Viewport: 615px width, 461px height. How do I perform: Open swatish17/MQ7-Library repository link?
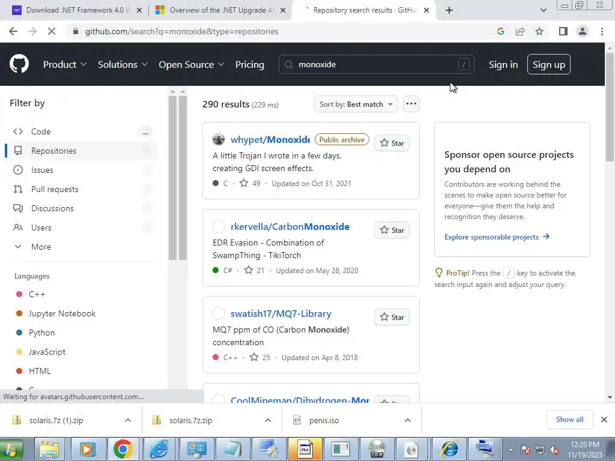coord(281,313)
